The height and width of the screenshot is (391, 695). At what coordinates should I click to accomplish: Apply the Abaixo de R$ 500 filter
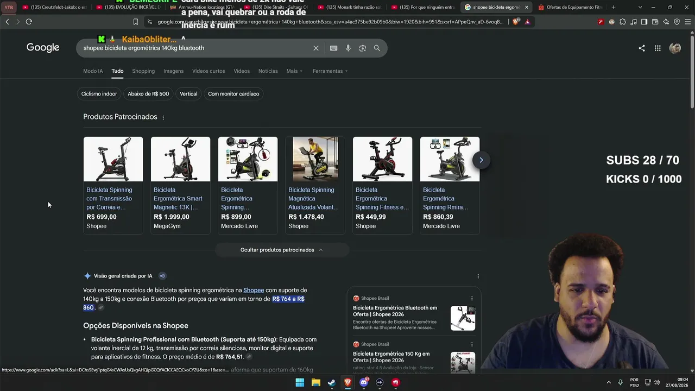(148, 94)
